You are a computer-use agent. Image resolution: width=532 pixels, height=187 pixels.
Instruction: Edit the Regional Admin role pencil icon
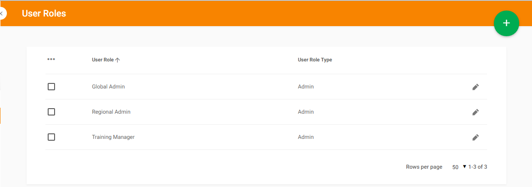coord(476,112)
